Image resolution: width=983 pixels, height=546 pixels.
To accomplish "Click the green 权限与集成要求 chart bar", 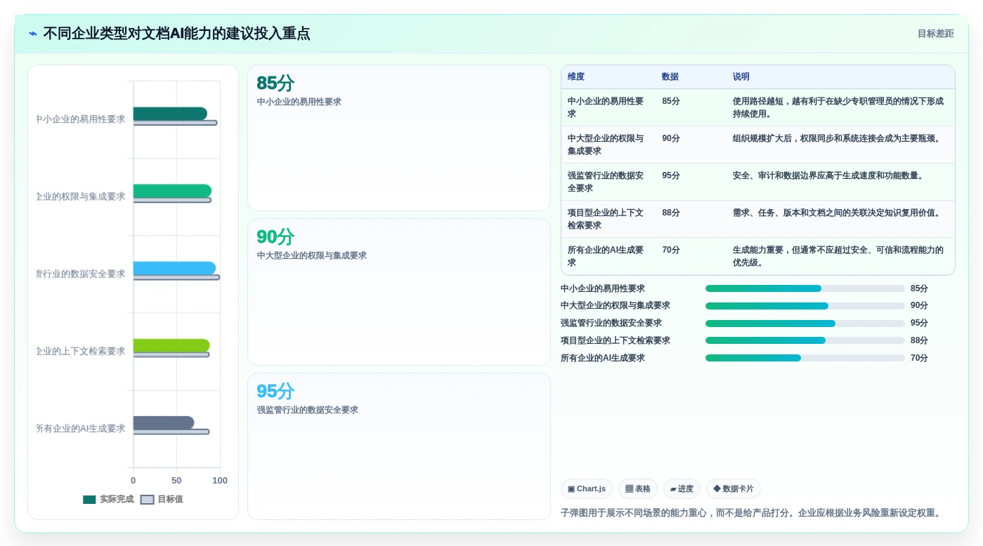I will point(172,191).
